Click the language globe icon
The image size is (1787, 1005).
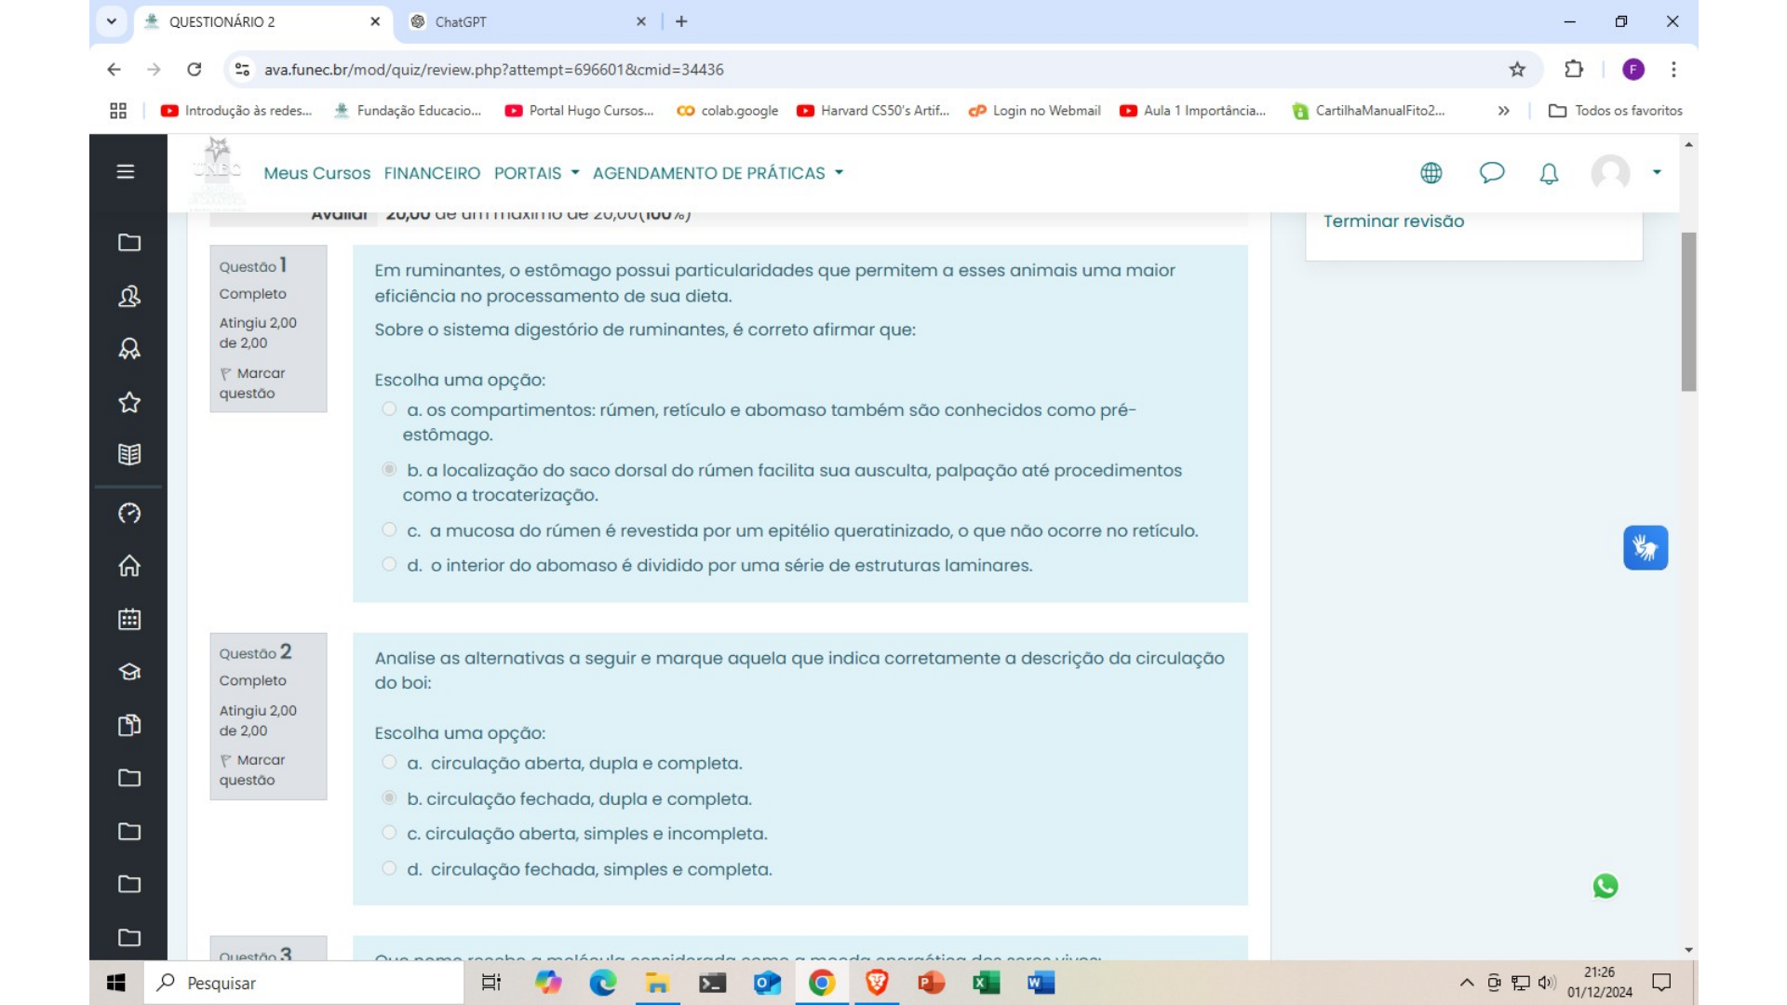[x=1431, y=173]
